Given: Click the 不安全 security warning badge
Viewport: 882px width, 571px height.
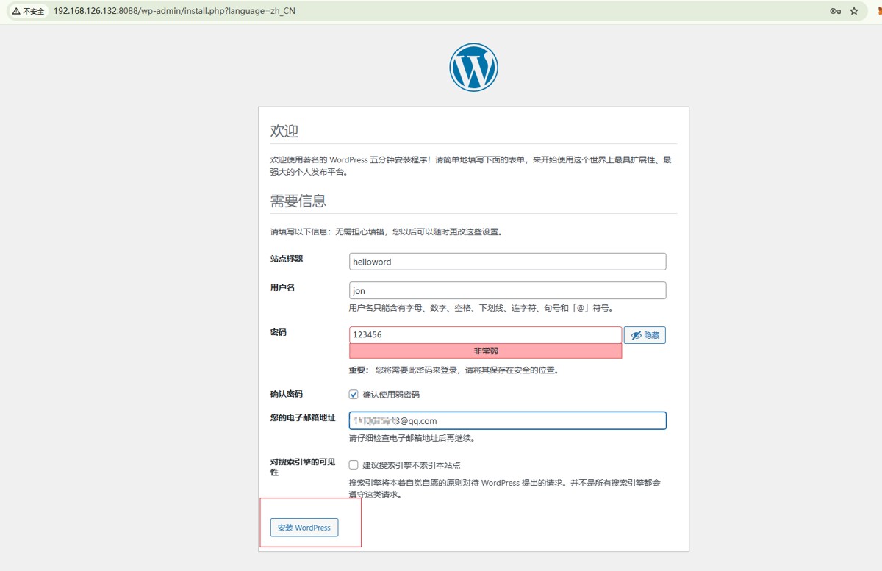Looking at the screenshot, I should [28, 11].
